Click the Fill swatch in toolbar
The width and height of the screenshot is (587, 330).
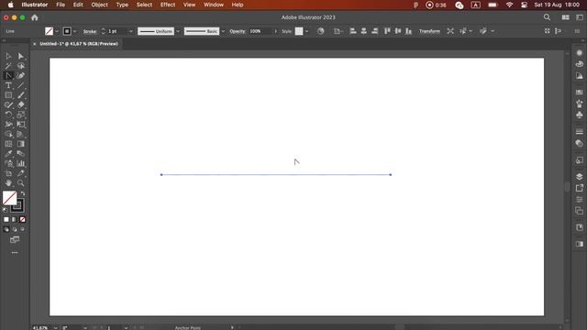pyautogui.click(x=9, y=198)
